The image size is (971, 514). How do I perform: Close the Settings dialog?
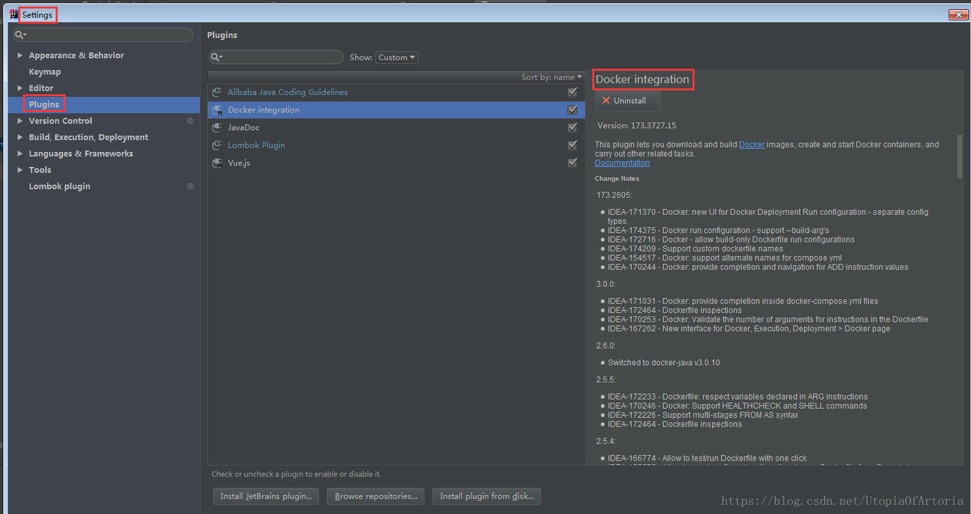pos(957,14)
